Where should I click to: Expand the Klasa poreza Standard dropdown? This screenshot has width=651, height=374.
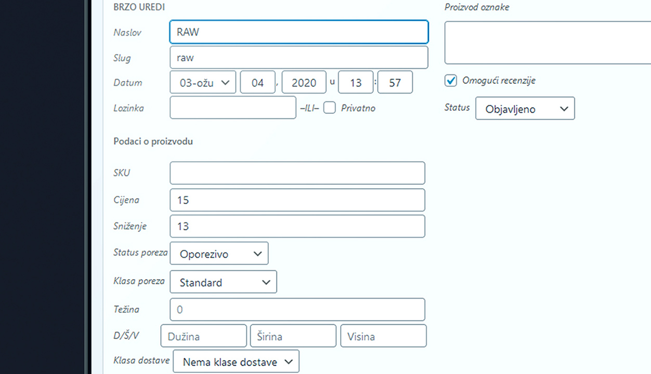click(x=223, y=282)
